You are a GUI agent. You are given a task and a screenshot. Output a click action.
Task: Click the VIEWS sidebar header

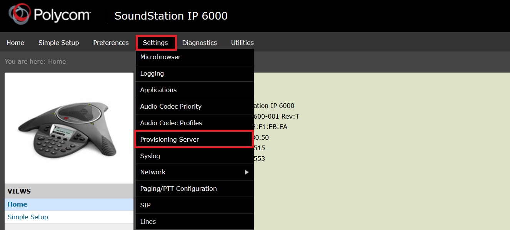(69, 191)
